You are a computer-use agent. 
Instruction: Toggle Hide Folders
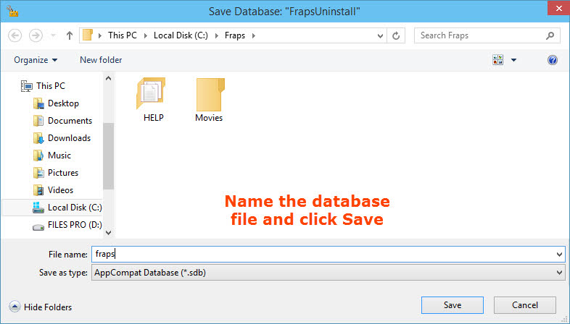click(41, 307)
